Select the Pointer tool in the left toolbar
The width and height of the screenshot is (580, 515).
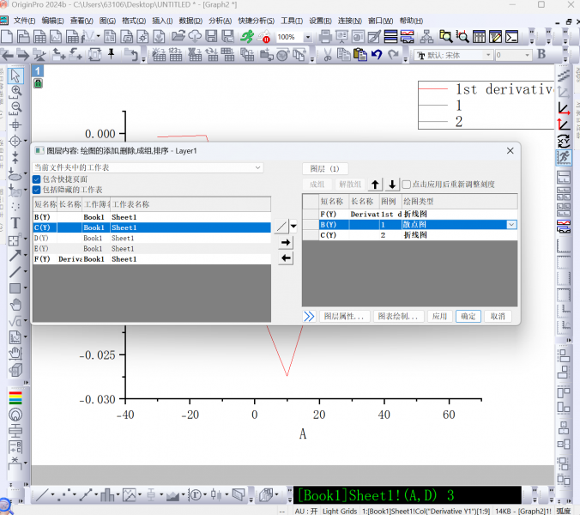15,76
